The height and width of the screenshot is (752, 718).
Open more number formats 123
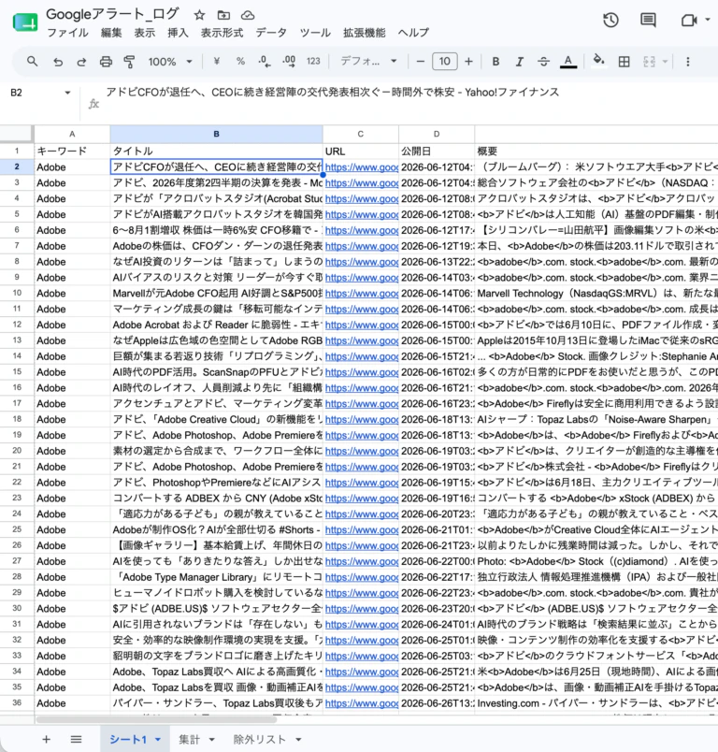pyautogui.click(x=313, y=62)
